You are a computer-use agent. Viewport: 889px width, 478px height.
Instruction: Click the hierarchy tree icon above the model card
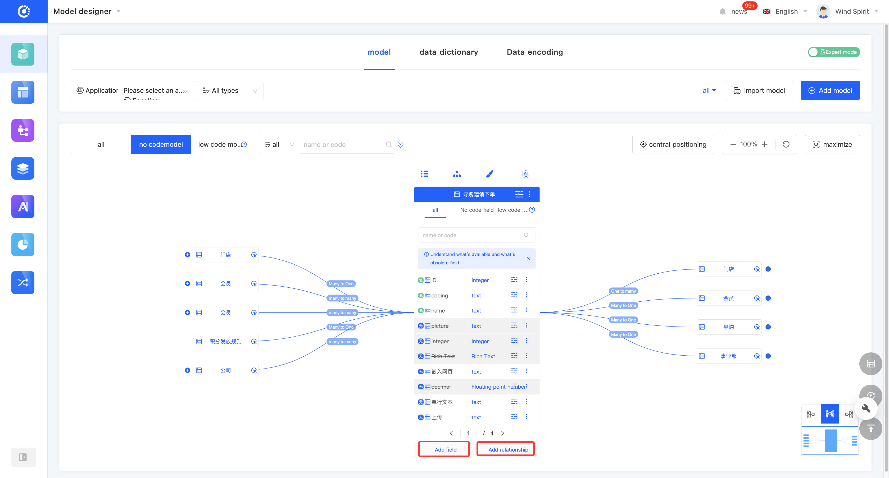coord(457,174)
